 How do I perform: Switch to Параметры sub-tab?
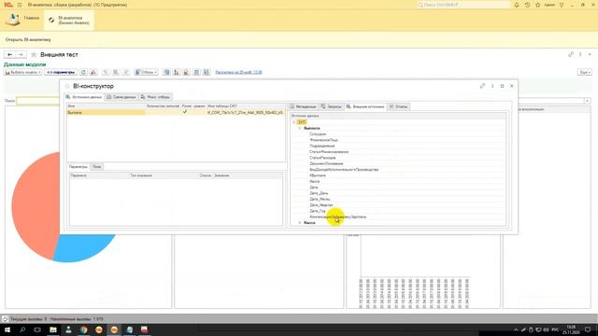pos(78,167)
